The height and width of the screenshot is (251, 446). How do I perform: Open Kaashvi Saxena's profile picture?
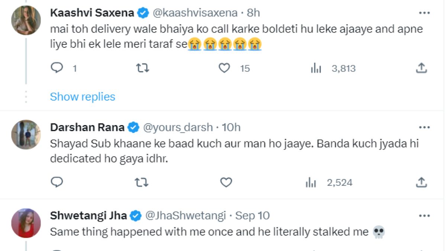(26, 21)
